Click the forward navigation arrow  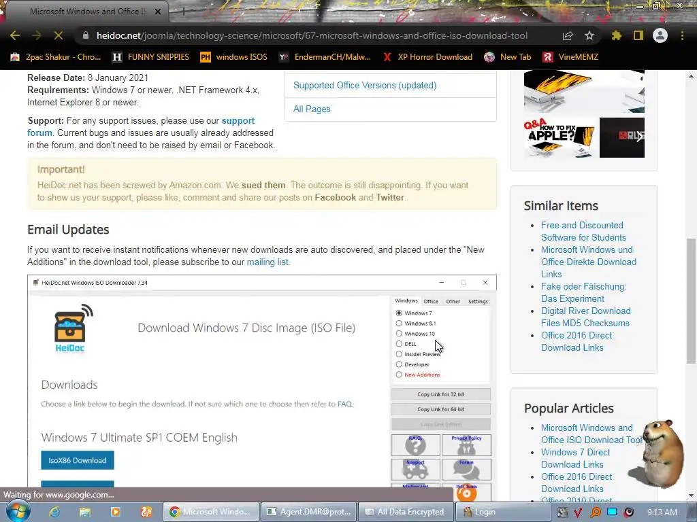37,35
